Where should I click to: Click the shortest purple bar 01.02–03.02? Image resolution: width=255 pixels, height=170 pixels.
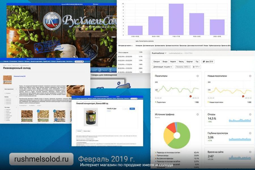[135, 30]
